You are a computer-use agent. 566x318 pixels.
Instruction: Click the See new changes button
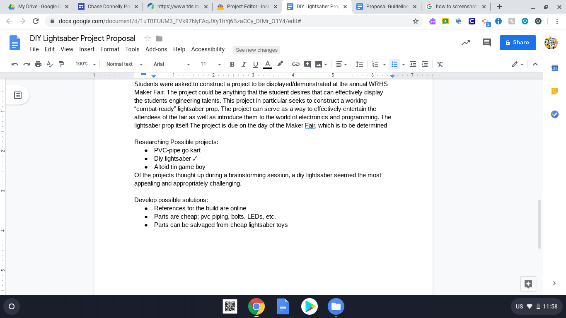pos(257,50)
